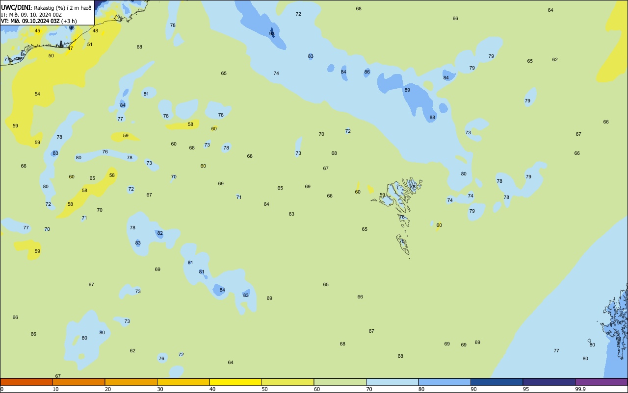Click the 'VT: Mið. 09.10.2024 03Z (+3 h)' line
The height and width of the screenshot is (393, 628).
[x=39, y=21]
